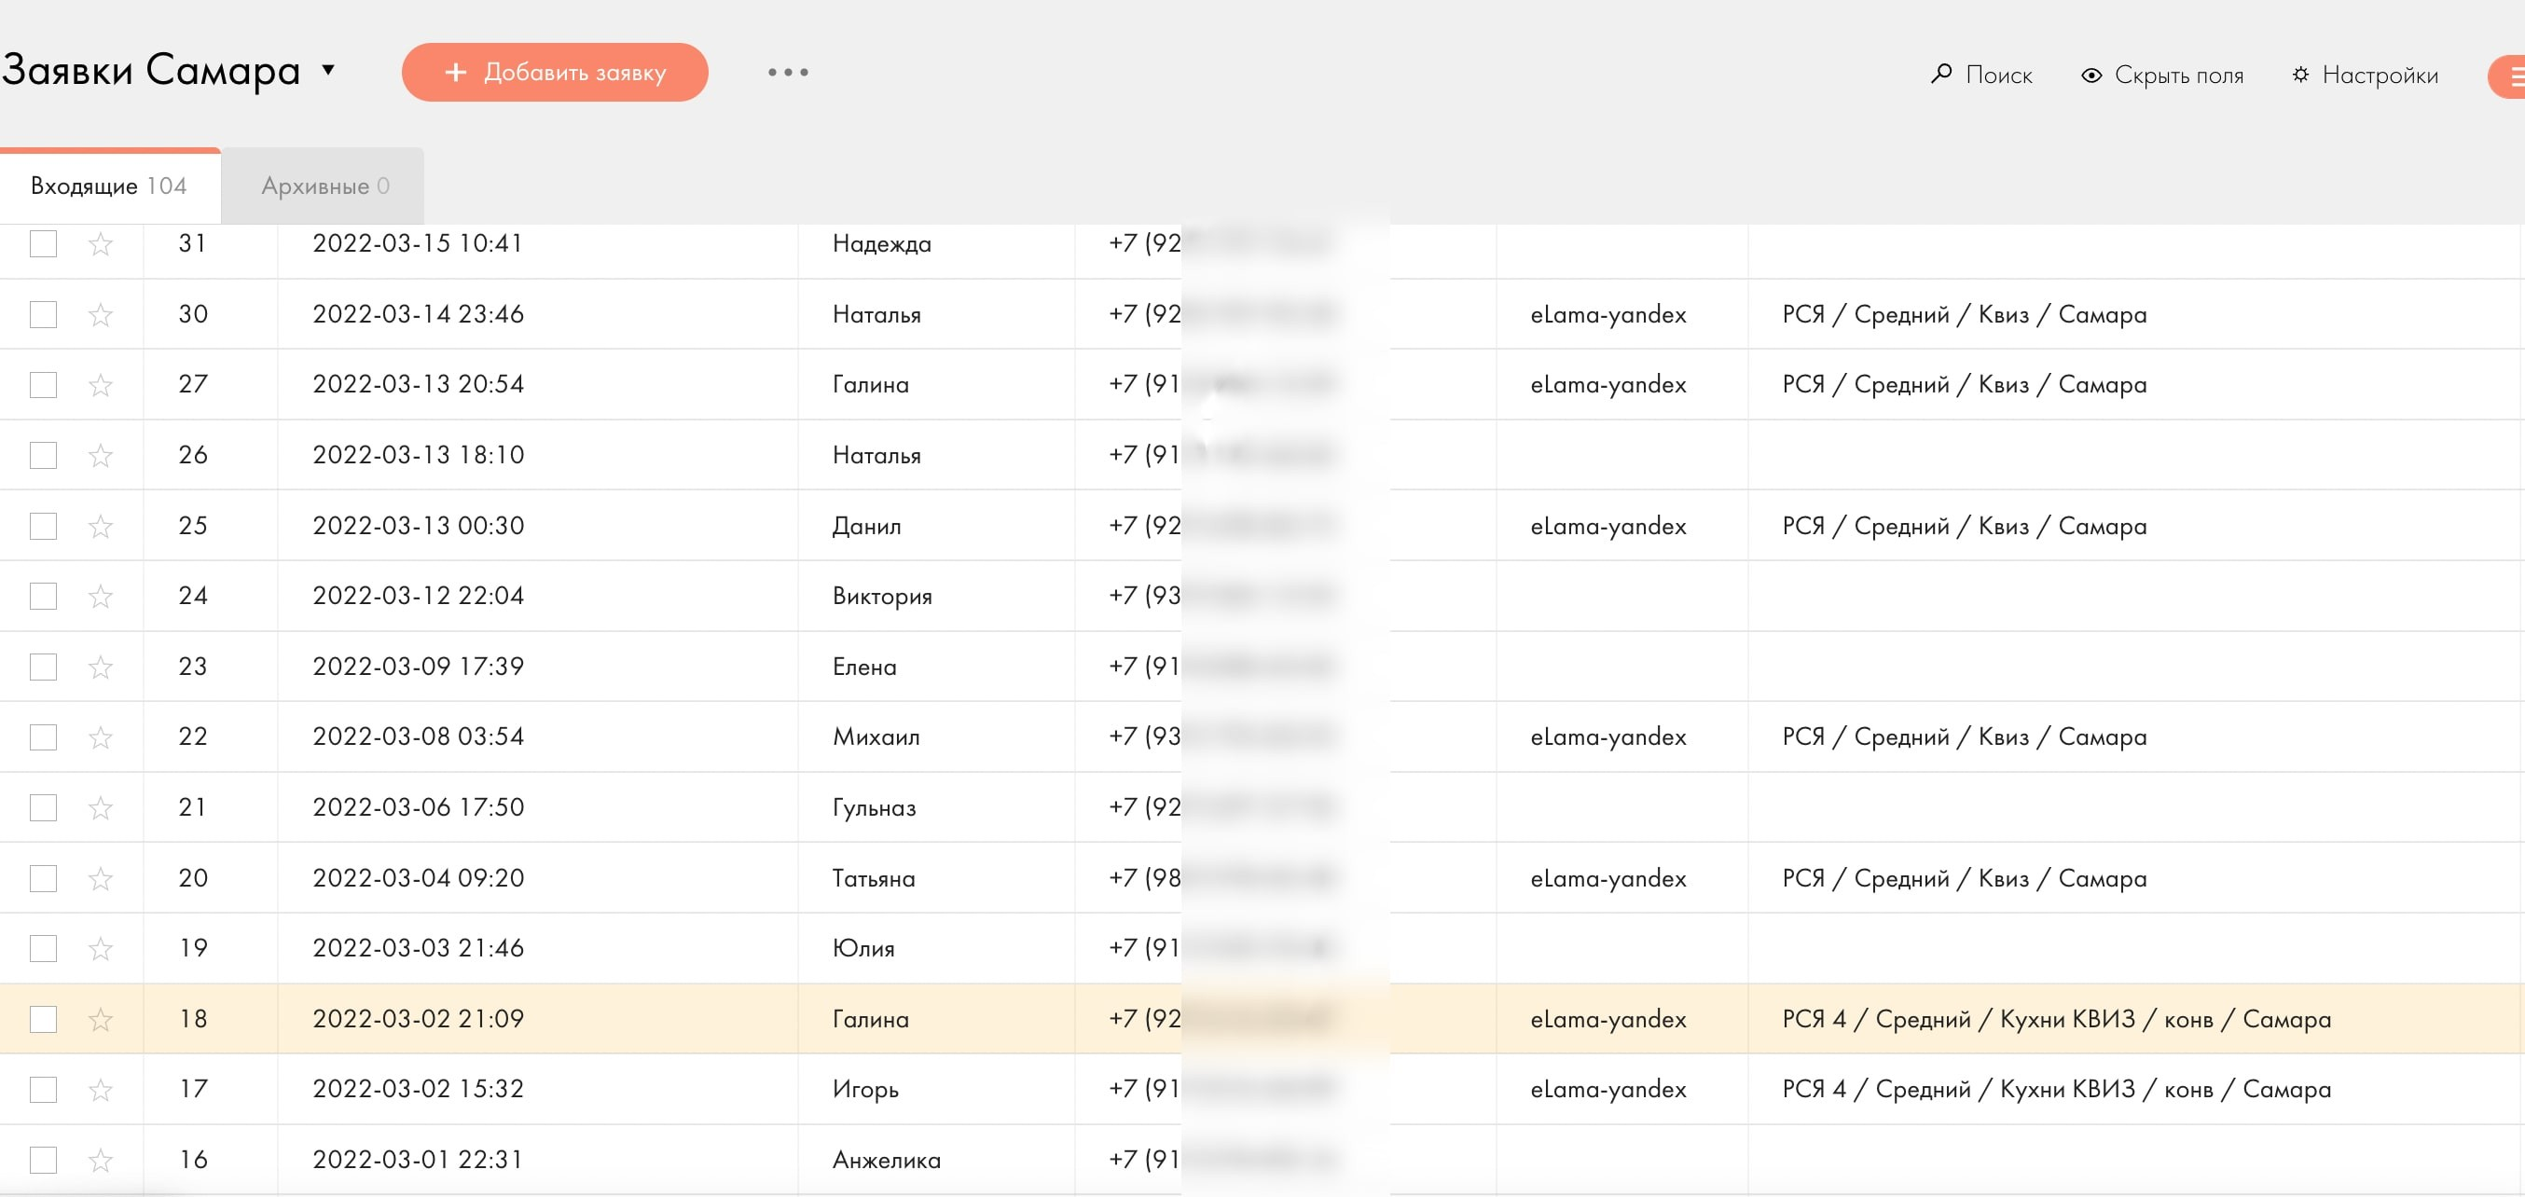Tick the checkbox for row 24
Viewport: 2525px width, 1197px height.
(x=43, y=596)
